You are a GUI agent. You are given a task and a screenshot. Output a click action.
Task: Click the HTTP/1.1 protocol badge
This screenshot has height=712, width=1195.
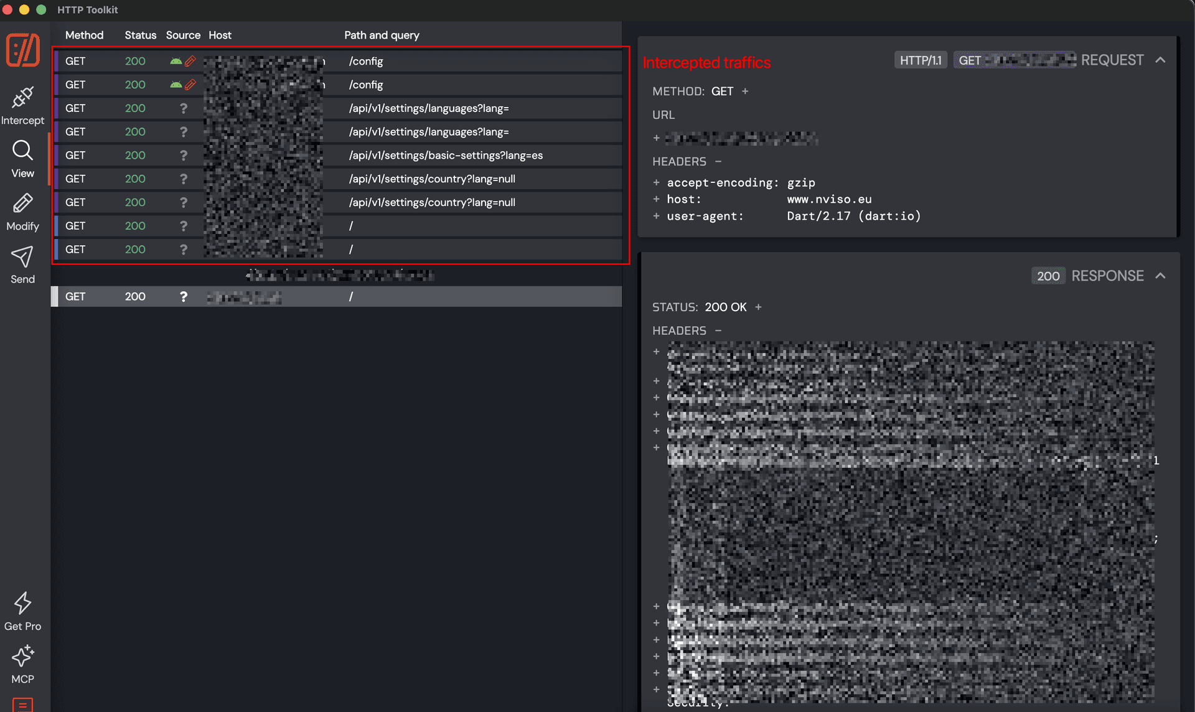tap(921, 60)
